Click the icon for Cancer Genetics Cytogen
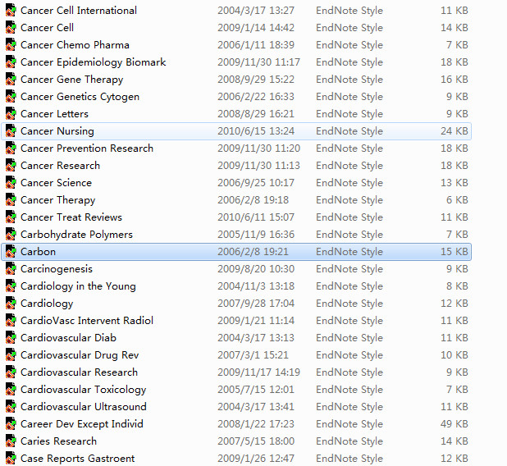Screen dimensions: 507x466 pos(11,96)
